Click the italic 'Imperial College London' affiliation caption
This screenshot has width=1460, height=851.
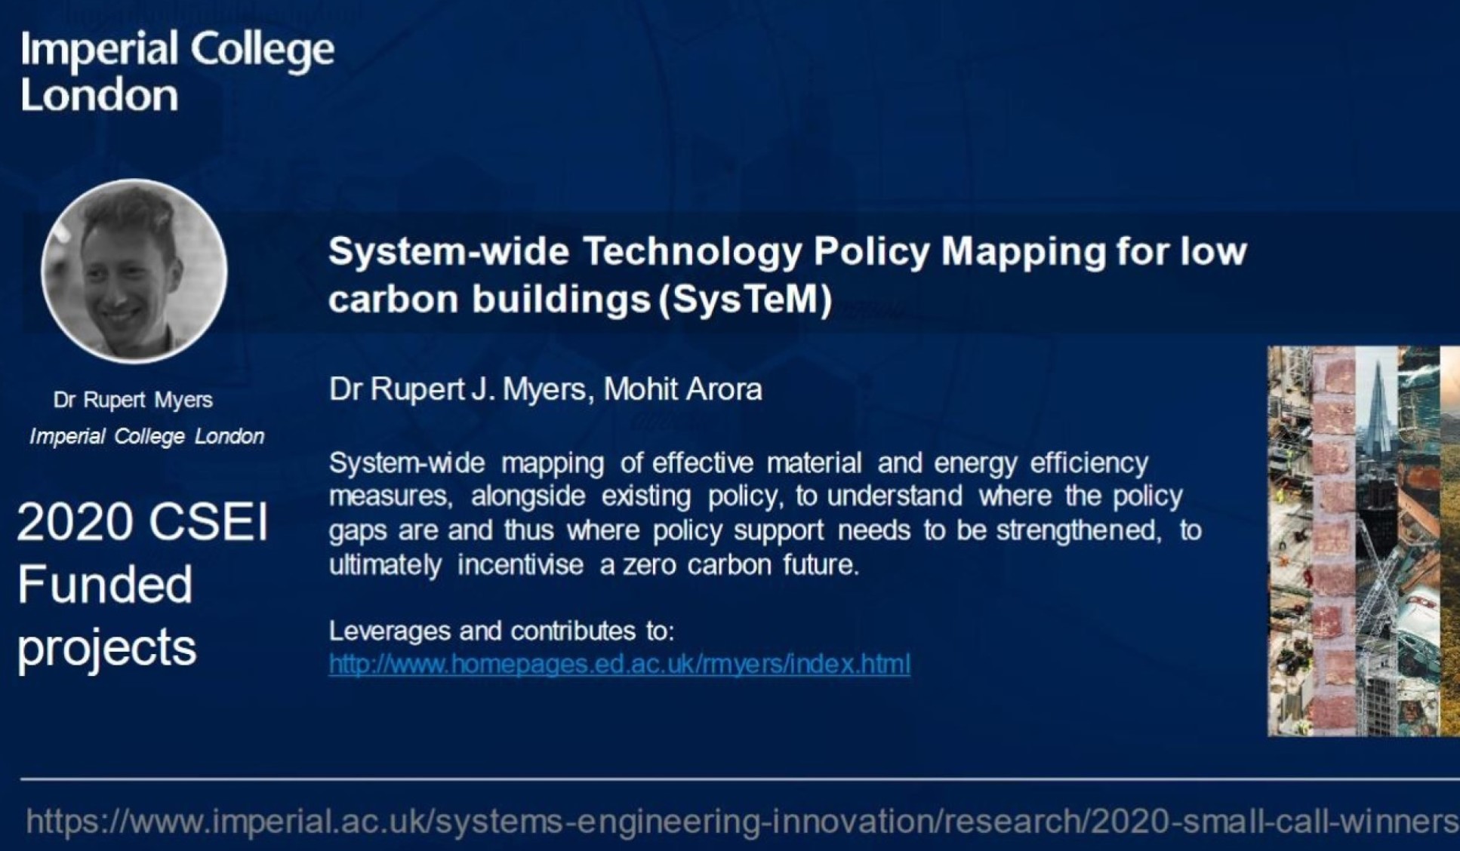[146, 436]
